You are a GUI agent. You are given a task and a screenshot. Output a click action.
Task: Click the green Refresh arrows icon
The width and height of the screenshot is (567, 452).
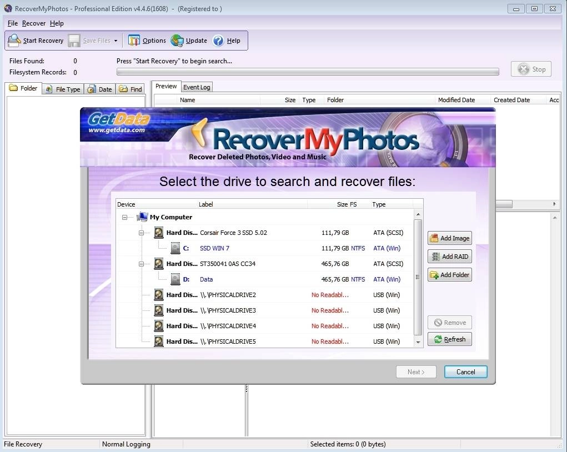click(x=438, y=339)
